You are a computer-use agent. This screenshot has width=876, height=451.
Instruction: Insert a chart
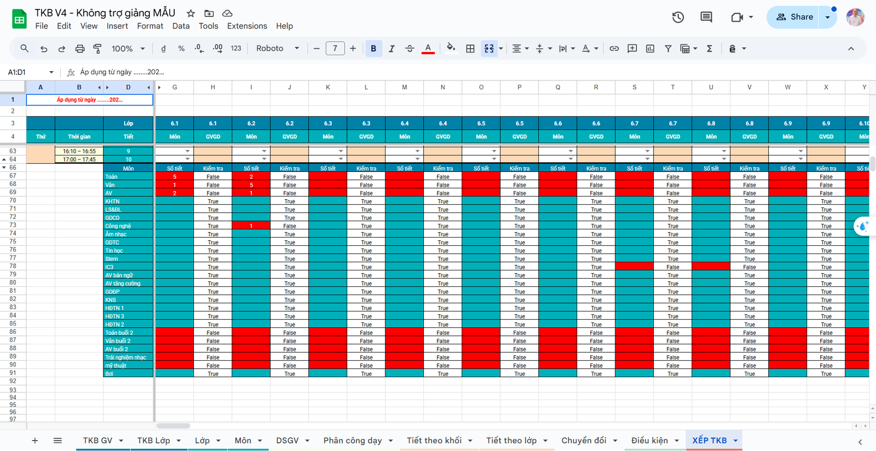click(650, 49)
